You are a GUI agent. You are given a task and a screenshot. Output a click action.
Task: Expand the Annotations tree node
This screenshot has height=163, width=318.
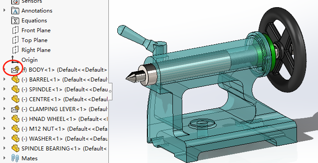4,10
